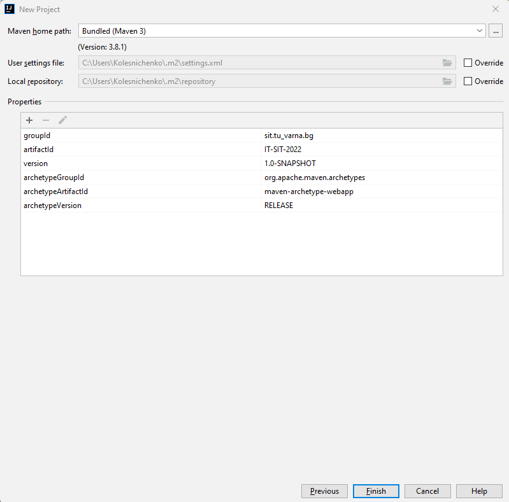The image size is (509, 502).
Task: Select the archetypeVersion property name
Action: (x=52, y=206)
